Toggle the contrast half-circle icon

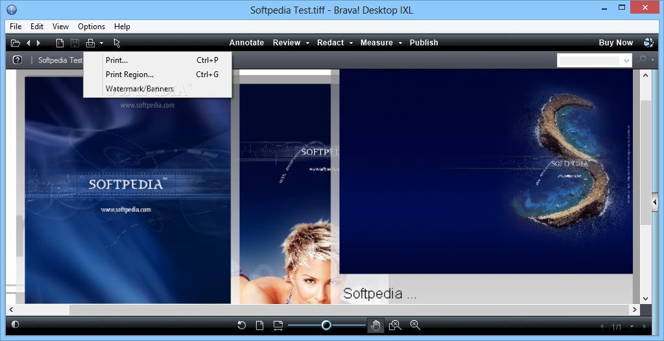(x=16, y=325)
